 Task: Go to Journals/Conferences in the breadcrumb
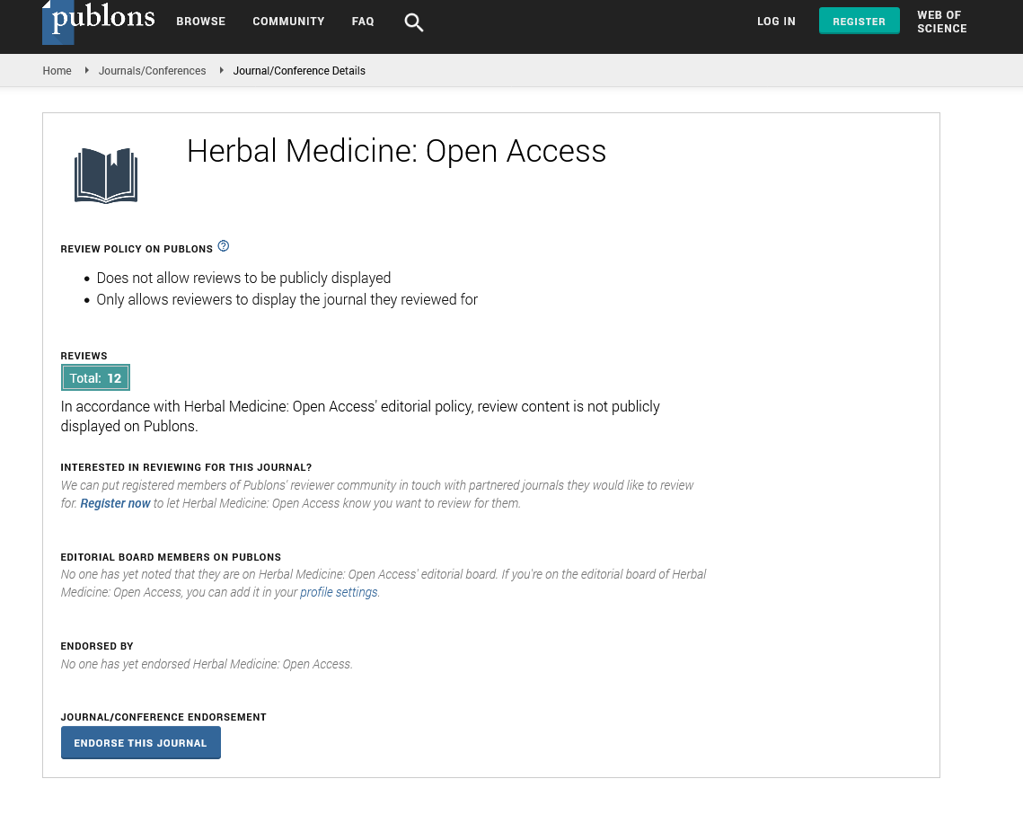152,71
